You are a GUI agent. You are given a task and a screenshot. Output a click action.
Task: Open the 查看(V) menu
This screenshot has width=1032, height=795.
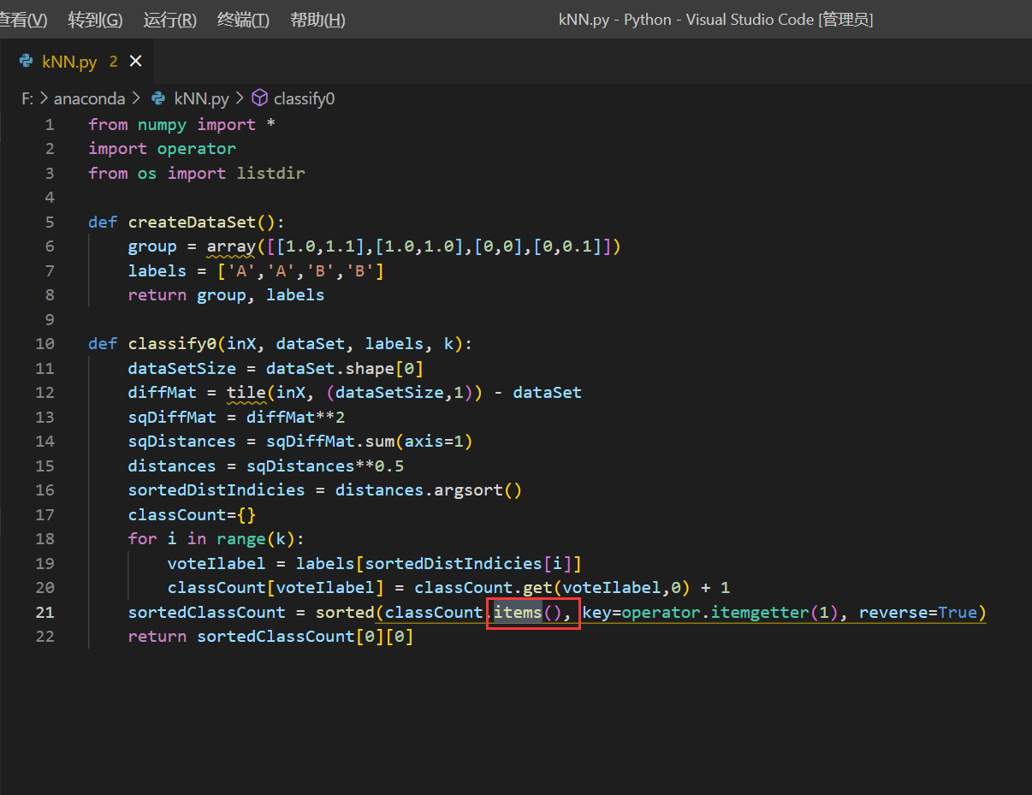tap(23, 20)
